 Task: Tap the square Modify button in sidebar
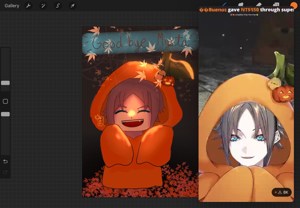pos(5,101)
